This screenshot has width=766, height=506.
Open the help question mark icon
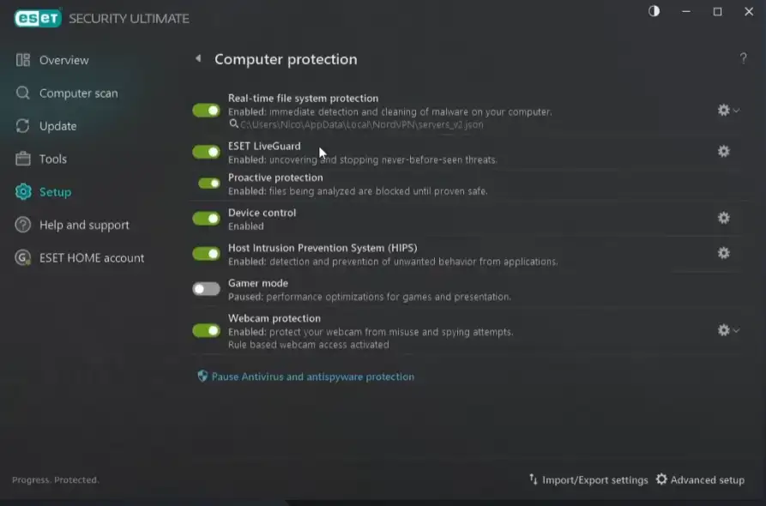743,58
